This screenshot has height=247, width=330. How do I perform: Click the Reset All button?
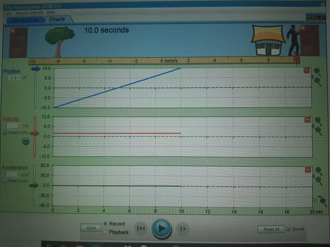coord(271,229)
